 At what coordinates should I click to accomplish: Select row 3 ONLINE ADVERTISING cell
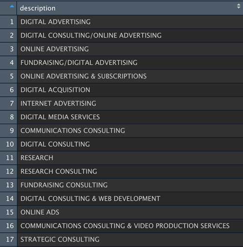pyautogui.click(x=130, y=49)
